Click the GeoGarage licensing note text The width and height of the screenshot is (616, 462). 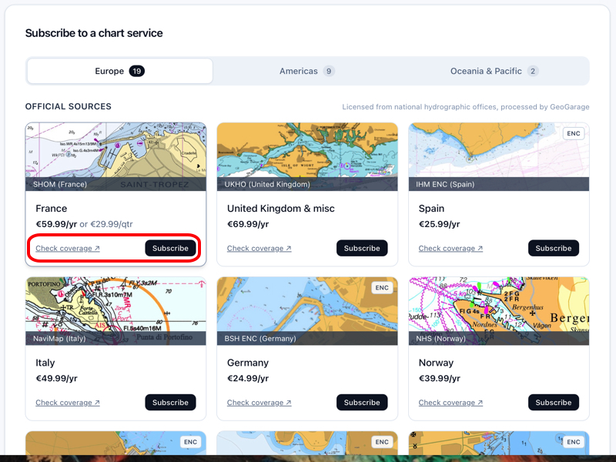tap(466, 107)
